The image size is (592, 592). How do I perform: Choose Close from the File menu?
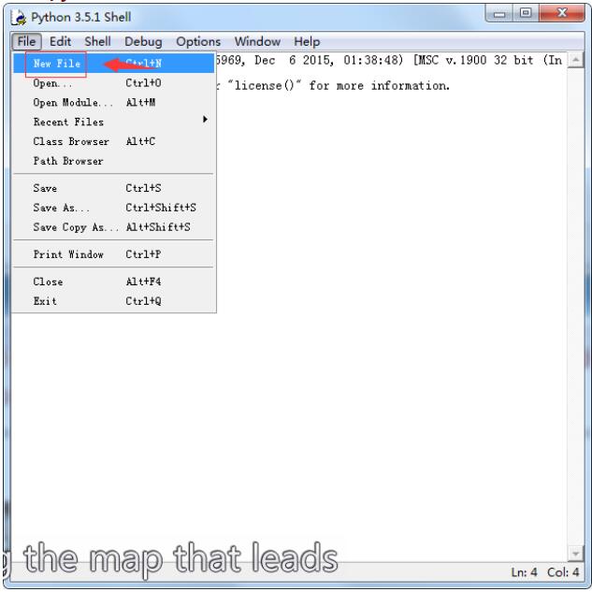[48, 282]
